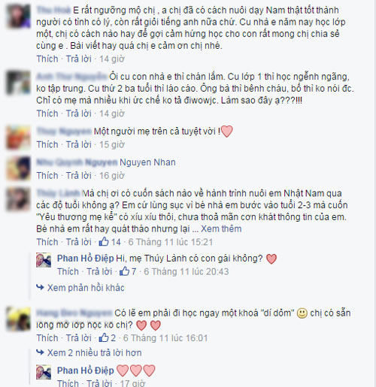Click the top commenter's profile picture

[19, 16]
